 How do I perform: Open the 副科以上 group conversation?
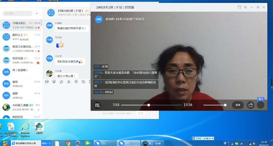[21, 37]
